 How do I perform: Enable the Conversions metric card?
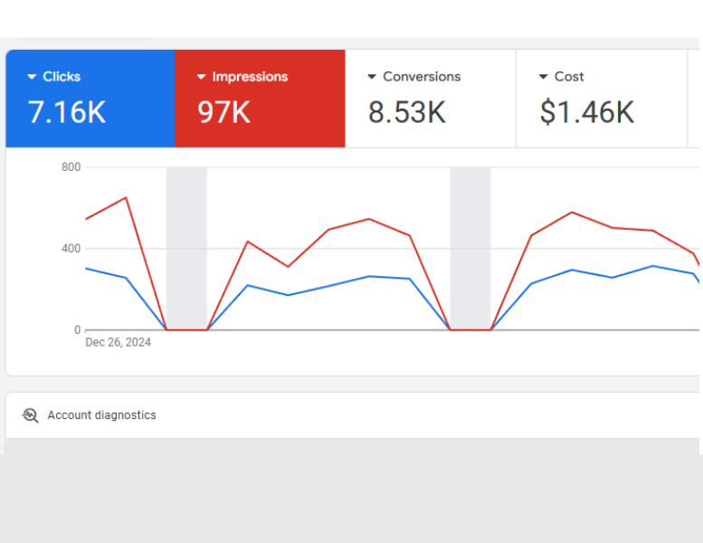[431, 99]
